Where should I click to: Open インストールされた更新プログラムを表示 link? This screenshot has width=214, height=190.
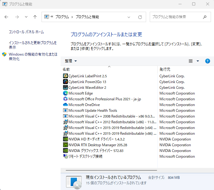pos(33,45)
